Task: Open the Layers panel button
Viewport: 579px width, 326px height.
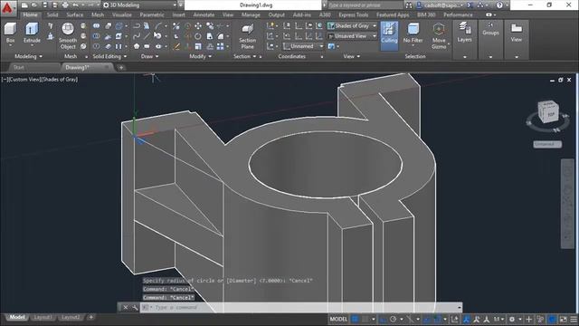Action: (464, 33)
